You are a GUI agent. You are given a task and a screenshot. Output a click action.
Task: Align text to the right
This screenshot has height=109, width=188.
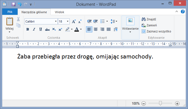102,29
